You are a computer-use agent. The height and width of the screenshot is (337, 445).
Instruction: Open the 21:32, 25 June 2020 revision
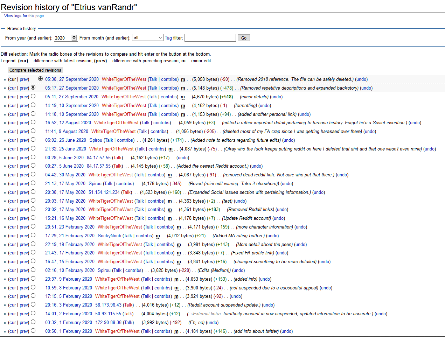(65, 149)
